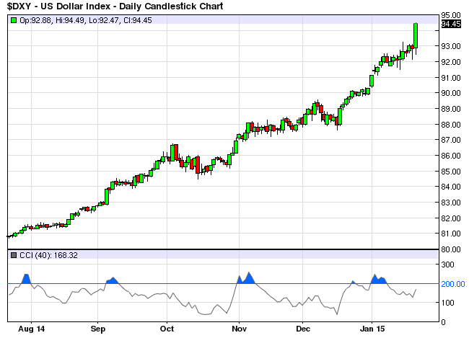Click the gray CCI legend square
The image size is (469, 351).
(x=14, y=255)
